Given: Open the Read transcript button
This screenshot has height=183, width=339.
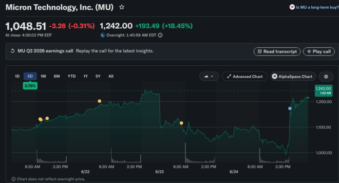Looking at the screenshot, I should click(x=277, y=52).
